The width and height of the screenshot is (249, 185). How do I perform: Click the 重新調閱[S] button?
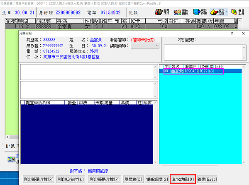(157, 179)
